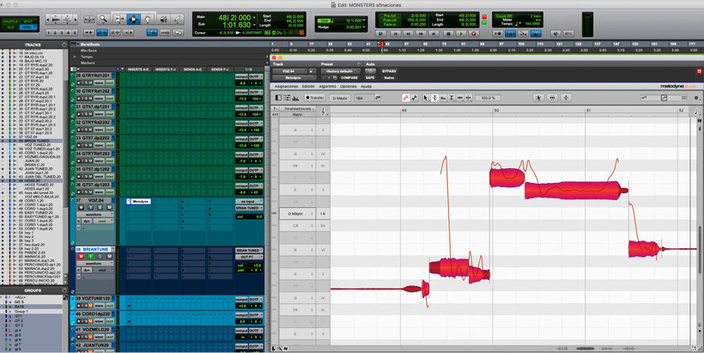Screen dimensions: 704x353
Task: Click the INSERTS A-E column header
Action: (138, 70)
